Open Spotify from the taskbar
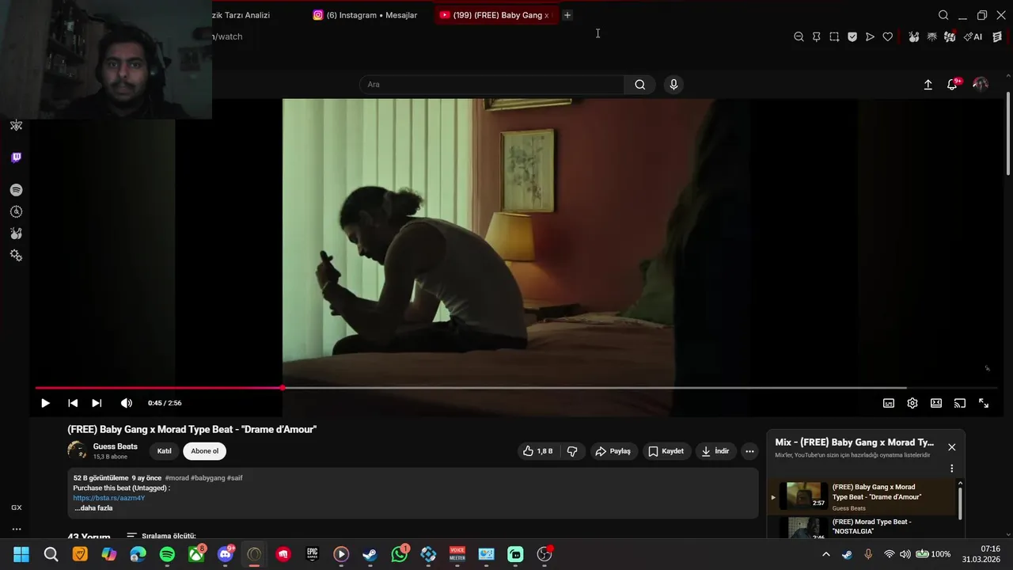 click(x=167, y=554)
